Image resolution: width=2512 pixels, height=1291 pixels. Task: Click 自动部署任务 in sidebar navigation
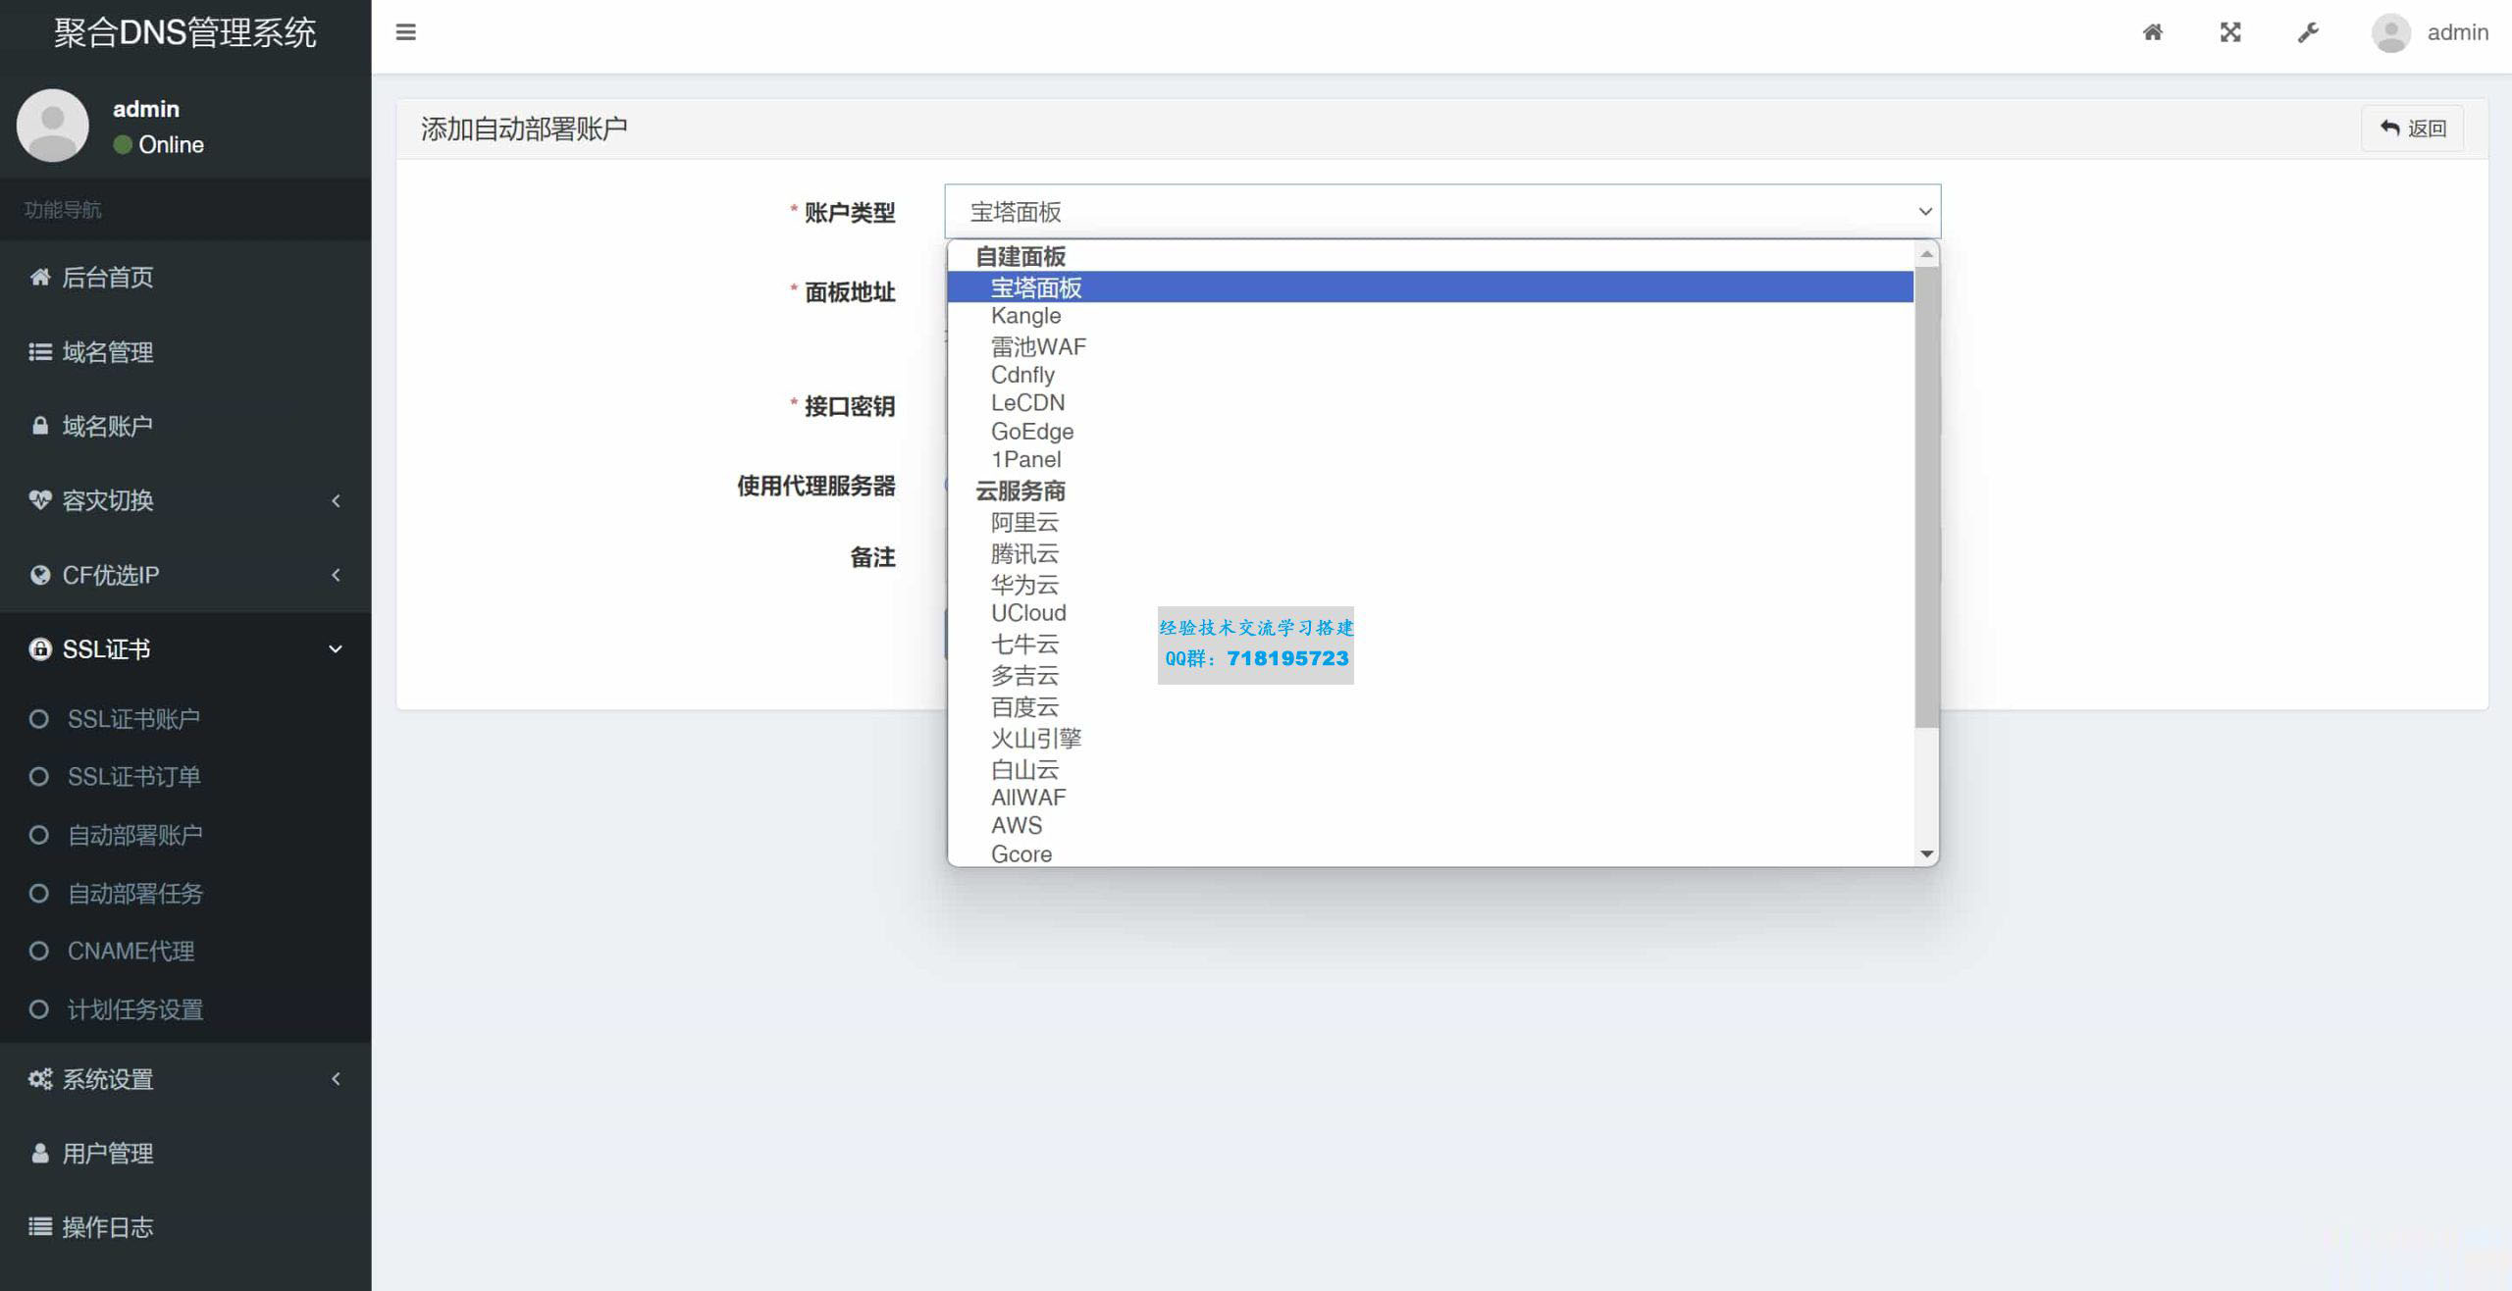(x=135, y=893)
